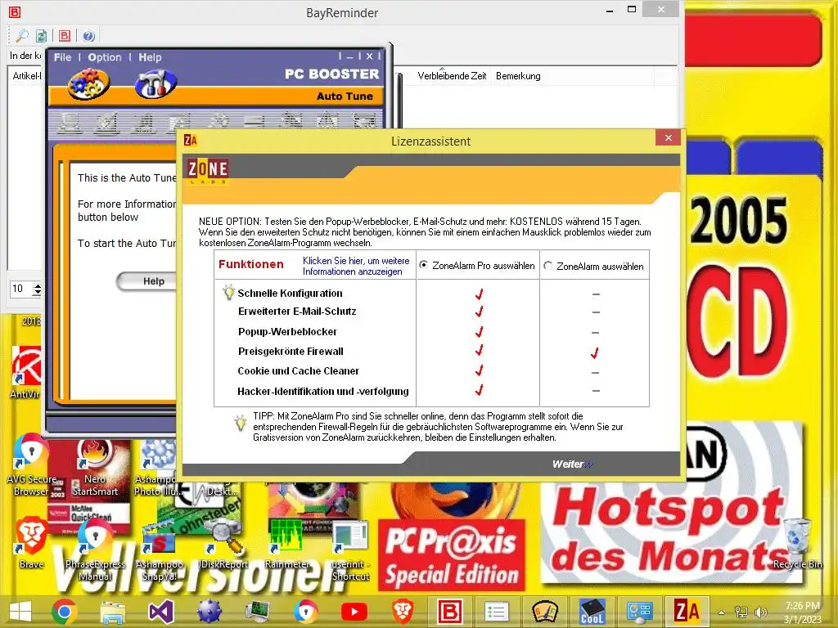Show hidden tray icons with the arrow

coord(721,612)
